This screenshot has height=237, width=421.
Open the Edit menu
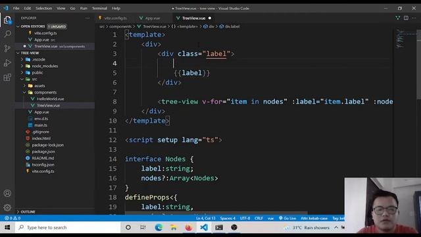pos(28,9)
